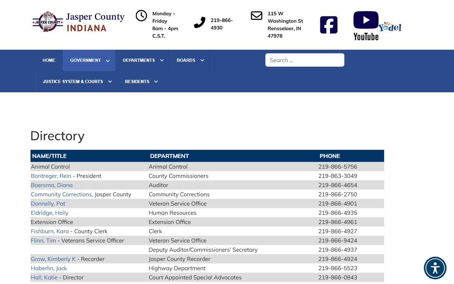Select phone number 219-866-2750

[x=338, y=195]
